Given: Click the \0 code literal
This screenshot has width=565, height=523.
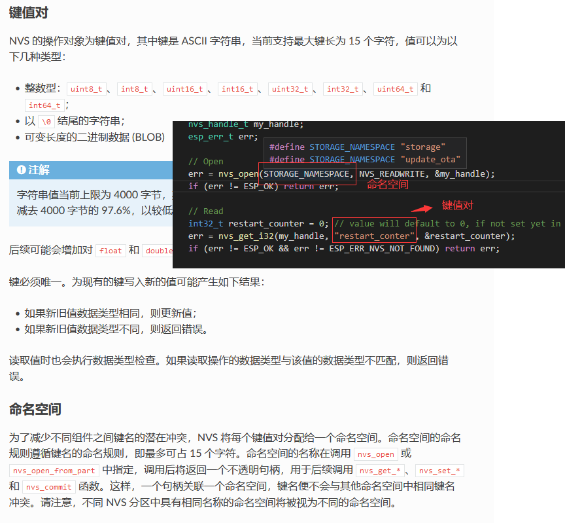Looking at the screenshot, I should pos(46,122).
